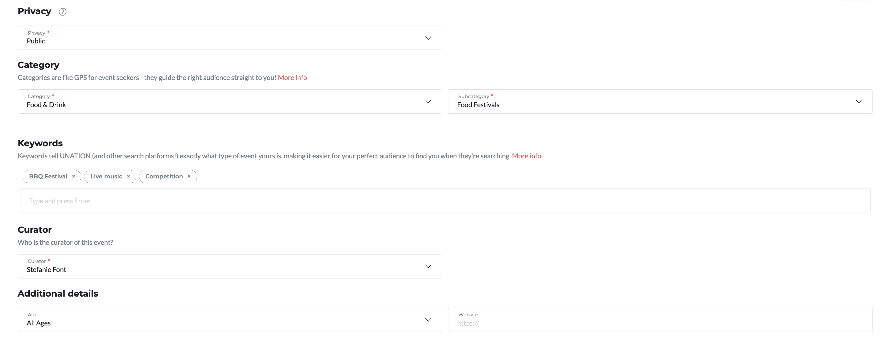Remove the Live music keyword tag

[129, 176]
